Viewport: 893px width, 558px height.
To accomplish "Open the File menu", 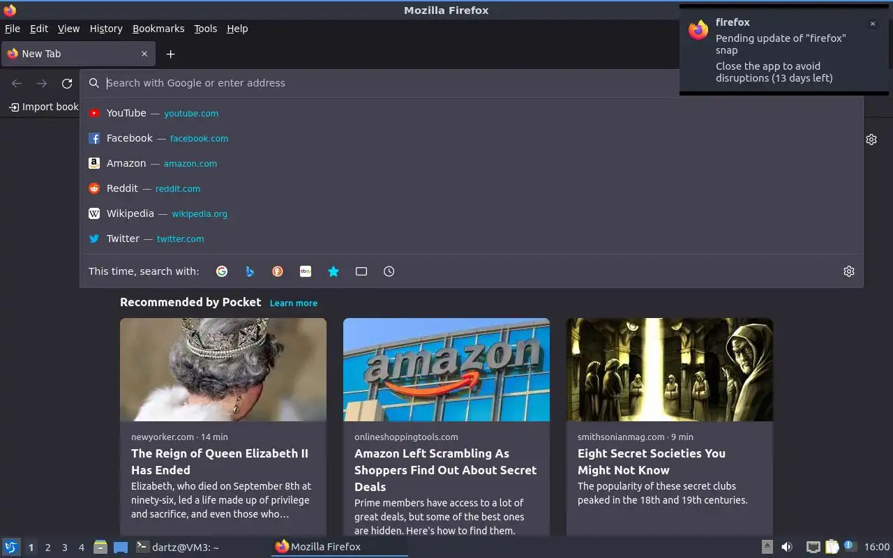I will (x=13, y=29).
